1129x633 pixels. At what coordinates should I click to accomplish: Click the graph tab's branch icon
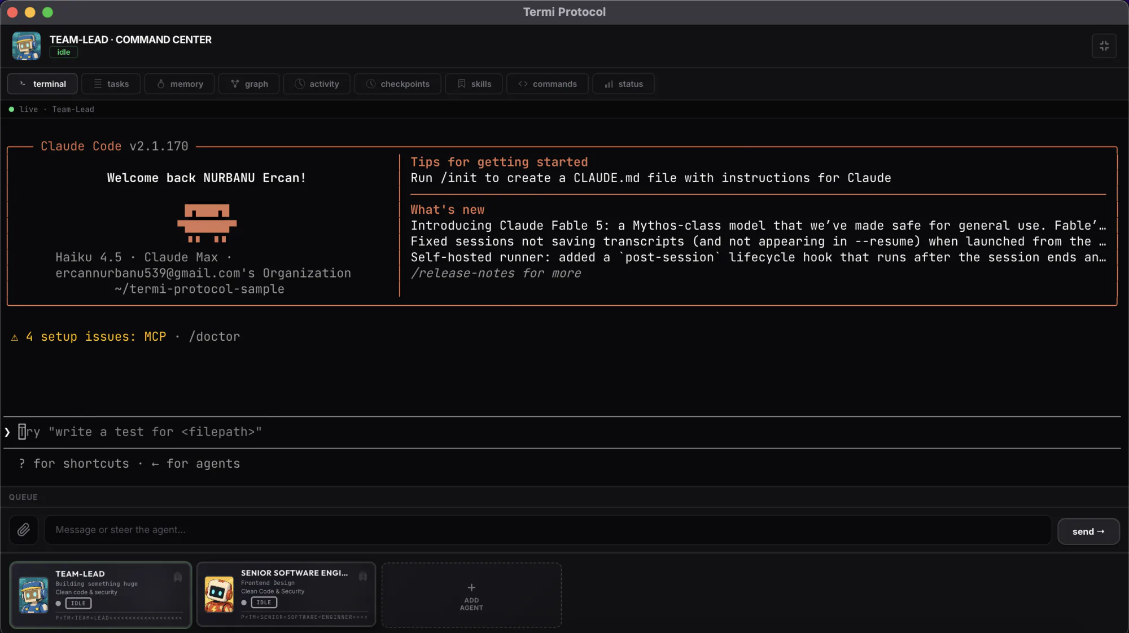click(x=235, y=83)
